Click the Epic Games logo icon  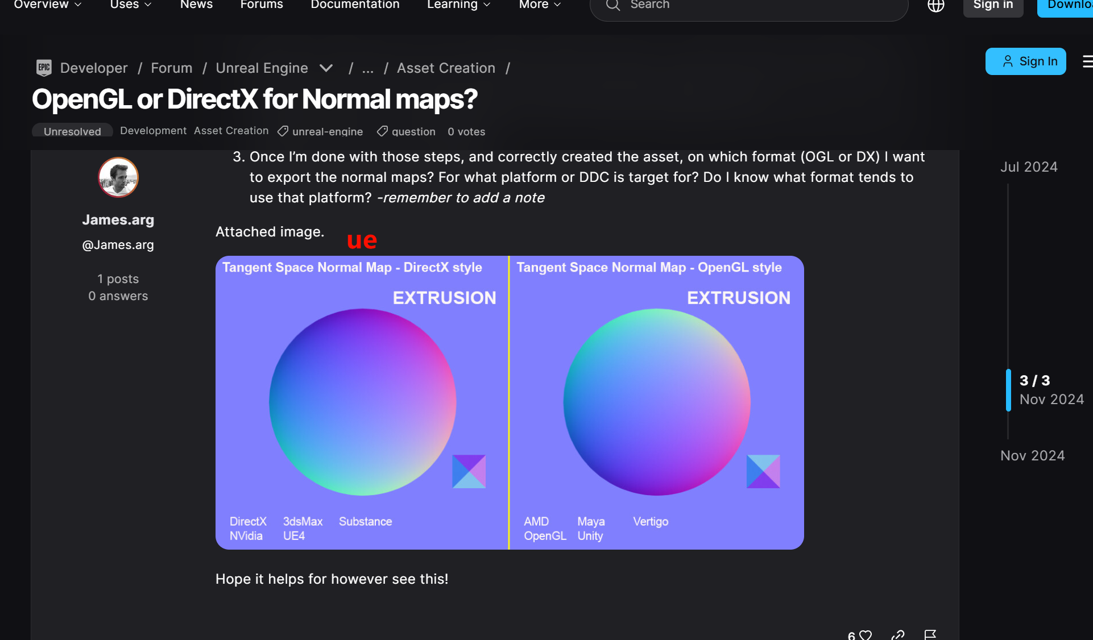tap(44, 68)
